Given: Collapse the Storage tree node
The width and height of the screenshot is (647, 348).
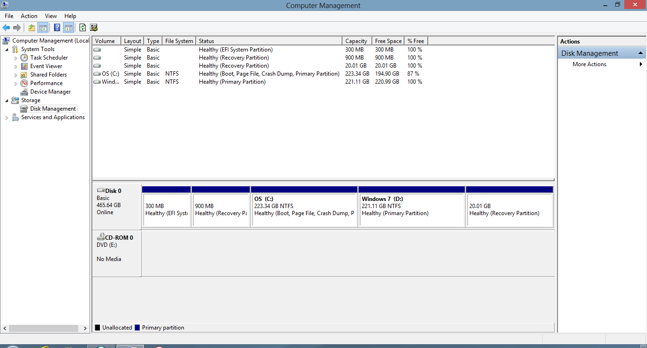Looking at the screenshot, I should click(7, 100).
